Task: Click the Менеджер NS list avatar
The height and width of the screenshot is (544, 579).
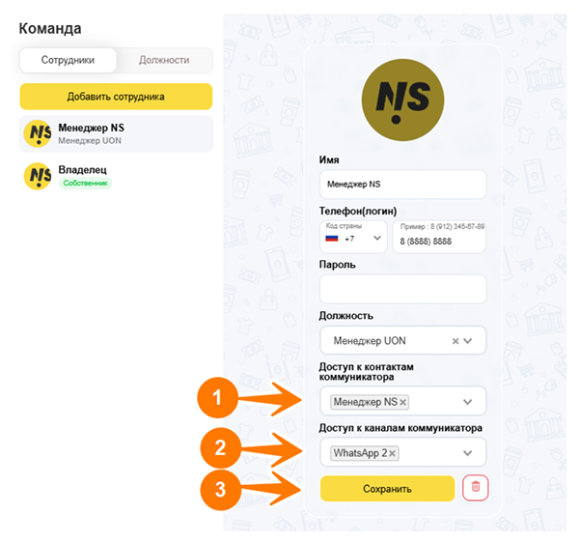Action: [38, 133]
